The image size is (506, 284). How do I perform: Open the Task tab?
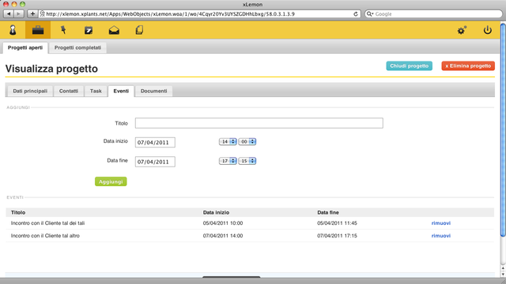coord(96,91)
